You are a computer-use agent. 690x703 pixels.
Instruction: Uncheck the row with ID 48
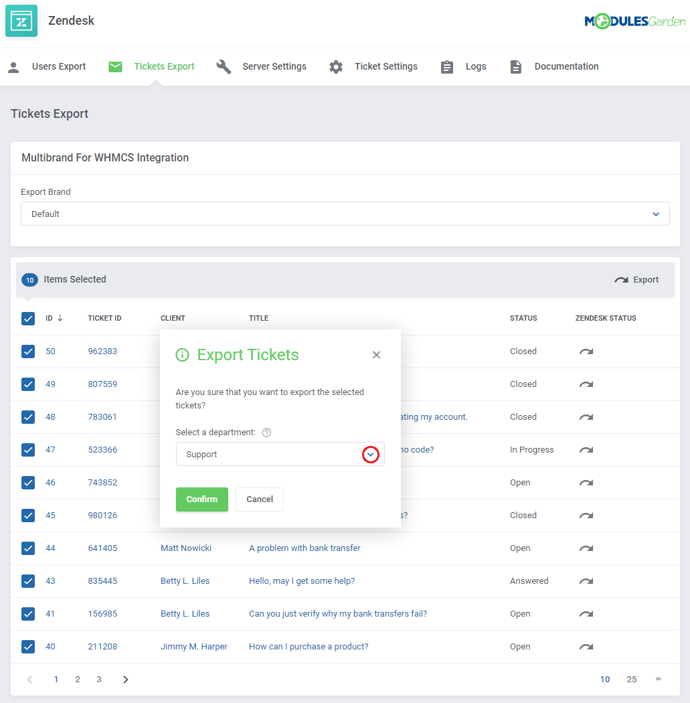coord(28,417)
